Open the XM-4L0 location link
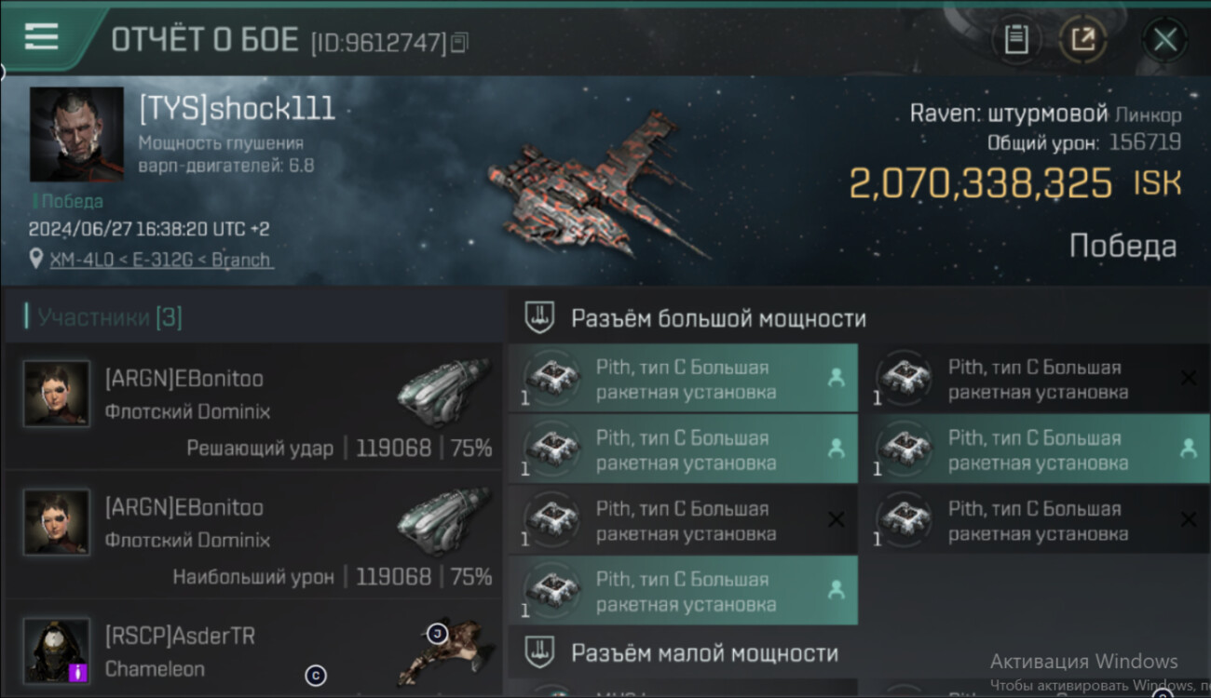Screen dimensions: 1211x698 pyautogui.click(x=162, y=260)
